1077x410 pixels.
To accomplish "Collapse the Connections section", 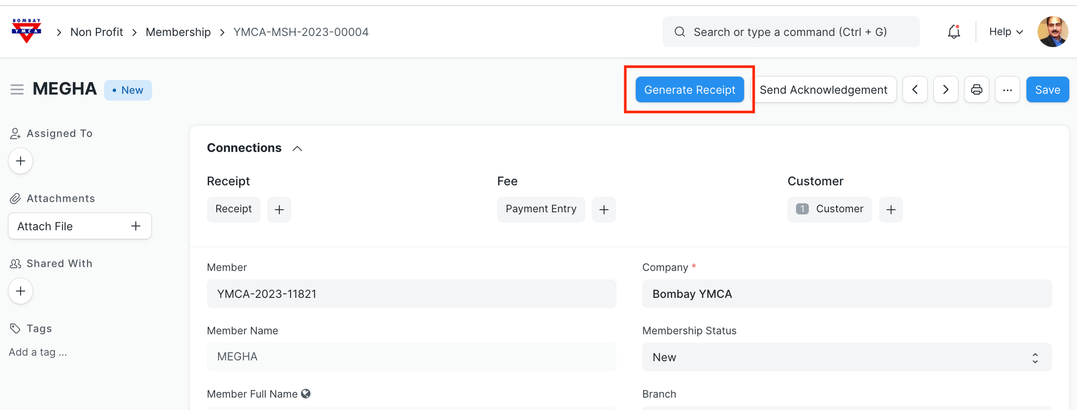I will tap(297, 148).
